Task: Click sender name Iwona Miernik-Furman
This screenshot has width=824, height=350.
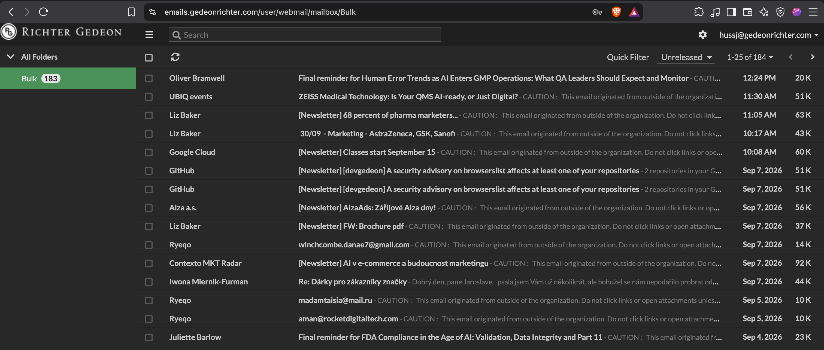Action: coord(208,282)
